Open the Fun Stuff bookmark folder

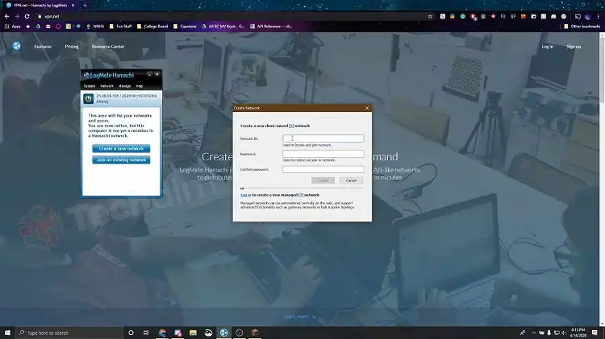pos(120,27)
